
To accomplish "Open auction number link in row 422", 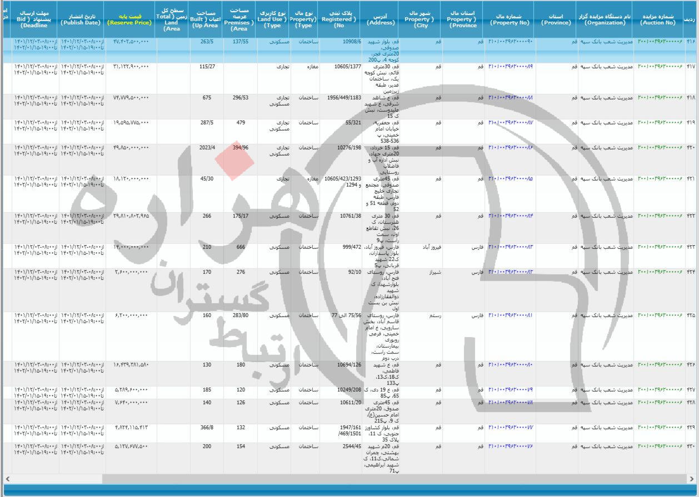I will [x=660, y=215].
